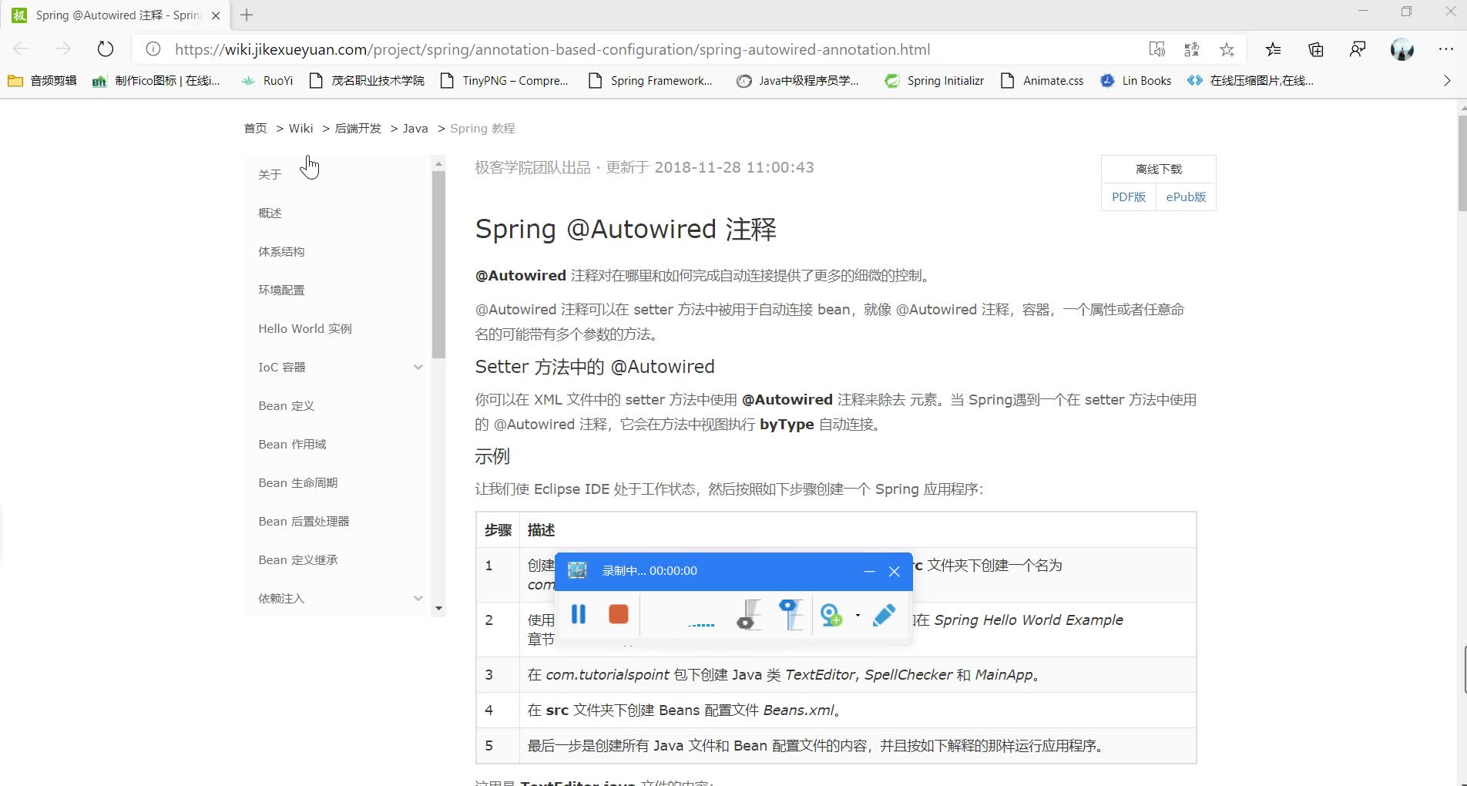
Task: Open 音频剪辑 bookmarks folder
Action: [x=42, y=81]
